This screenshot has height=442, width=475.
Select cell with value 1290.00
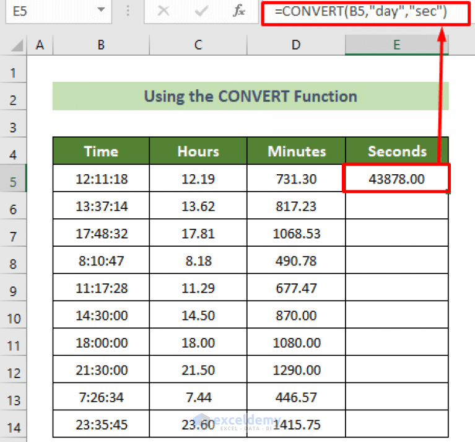click(x=296, y=370)
